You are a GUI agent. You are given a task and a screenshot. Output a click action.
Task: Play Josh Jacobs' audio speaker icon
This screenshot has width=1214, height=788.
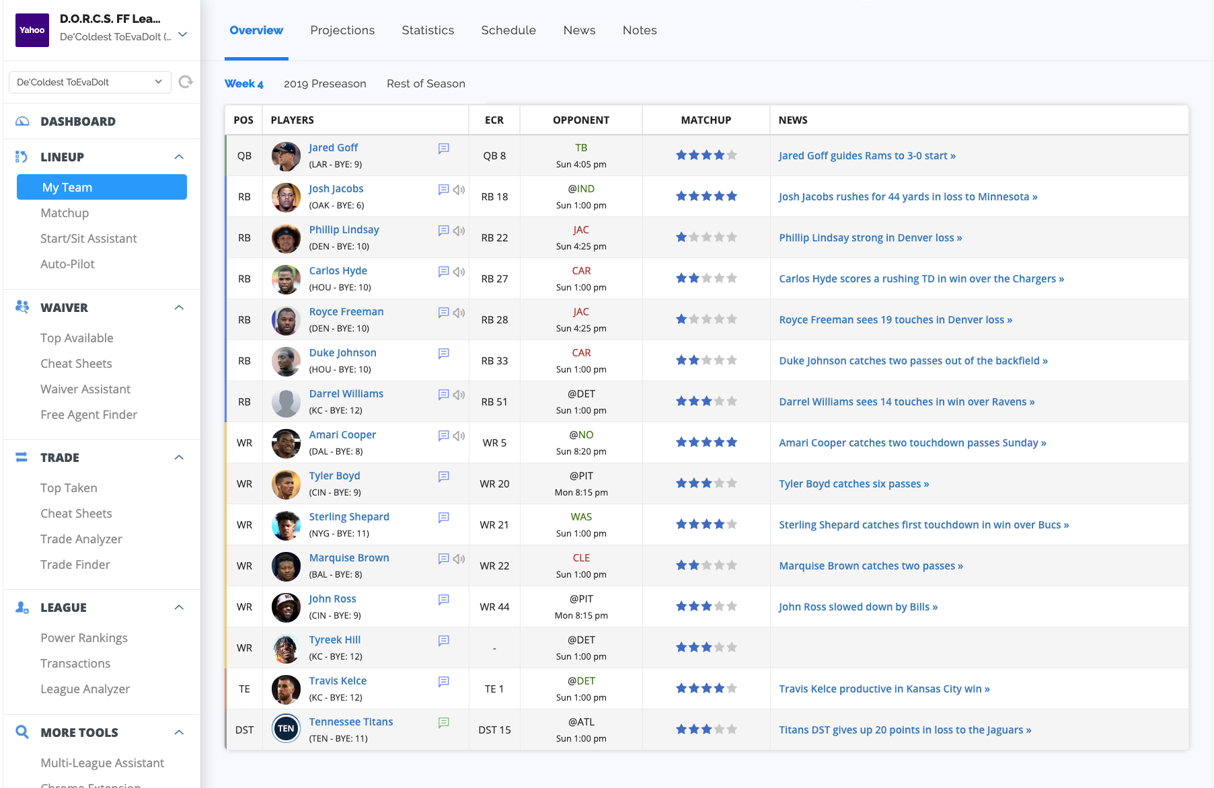pos(459,190)
